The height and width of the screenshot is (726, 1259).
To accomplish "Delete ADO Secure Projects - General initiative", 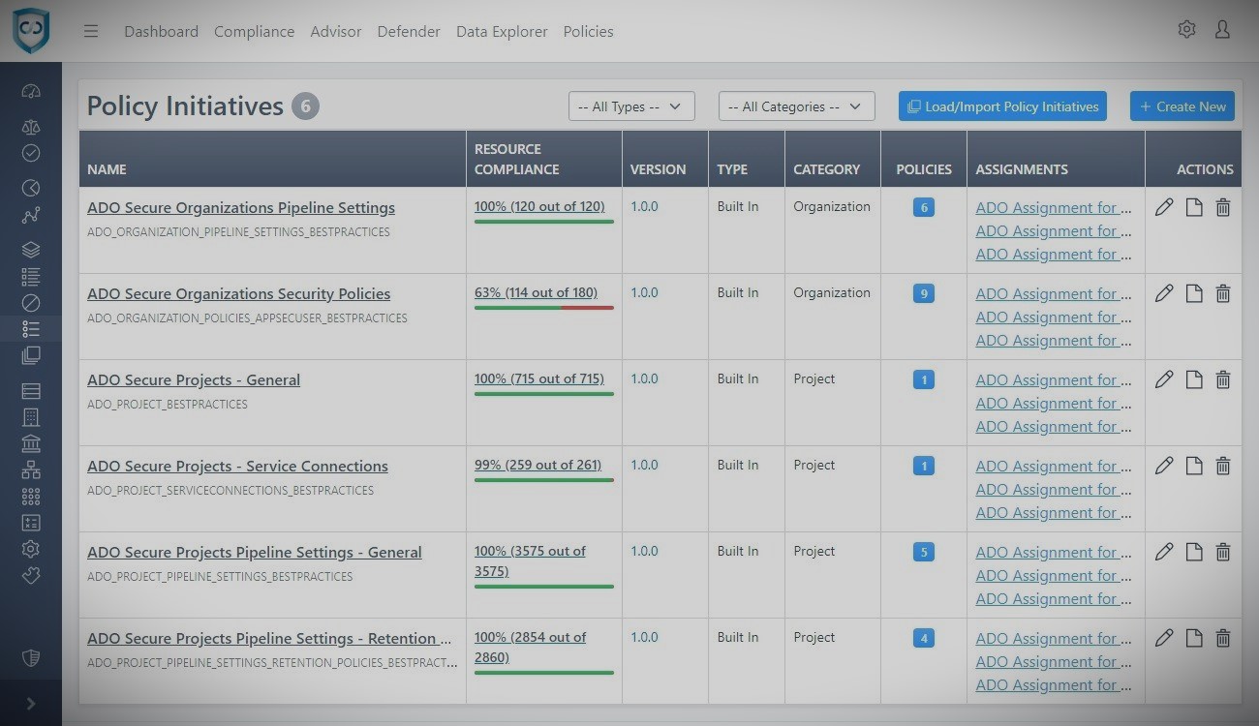I will point(1223,380).
